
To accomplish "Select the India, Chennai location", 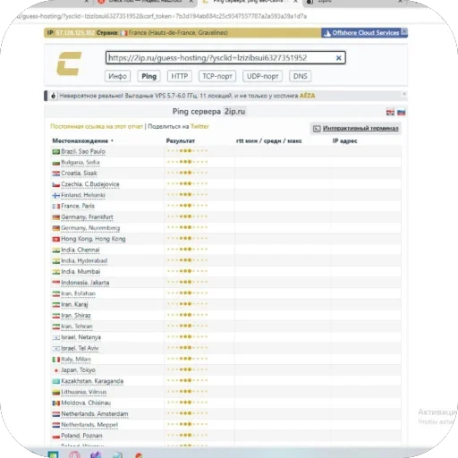I will pos(81,250).
